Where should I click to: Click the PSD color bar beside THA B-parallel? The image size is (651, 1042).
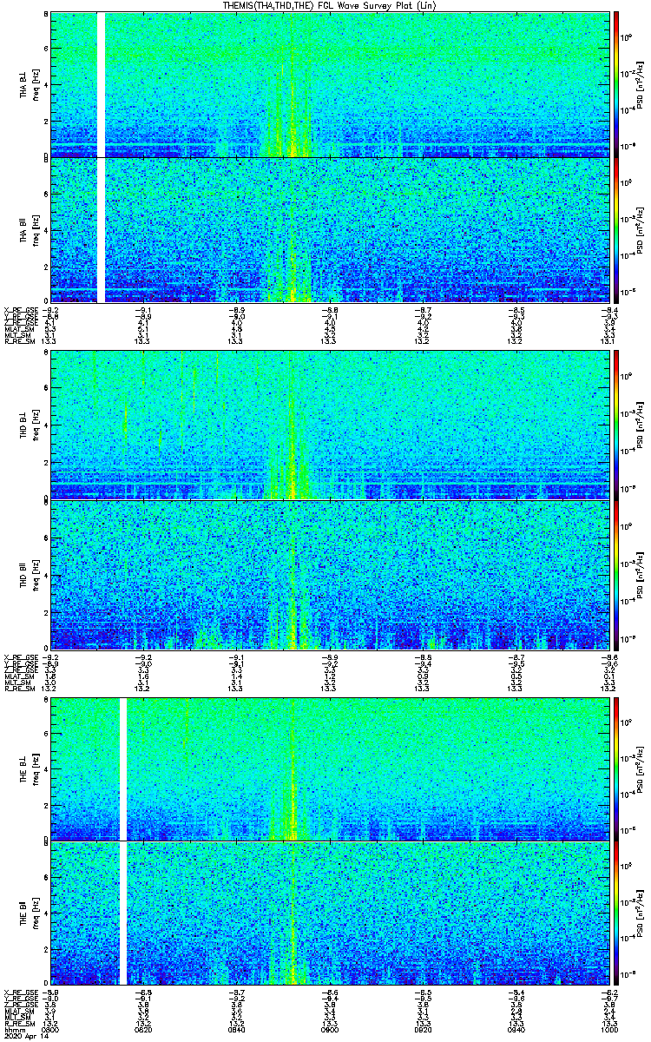616,229
